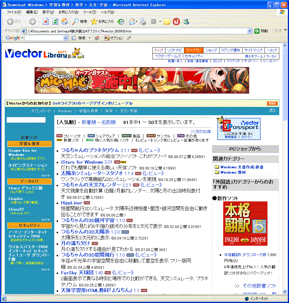This screenshot has height=303, width=289.
Task: Open the Back button history dropdown arrow
Action: [x=24, y=22]
